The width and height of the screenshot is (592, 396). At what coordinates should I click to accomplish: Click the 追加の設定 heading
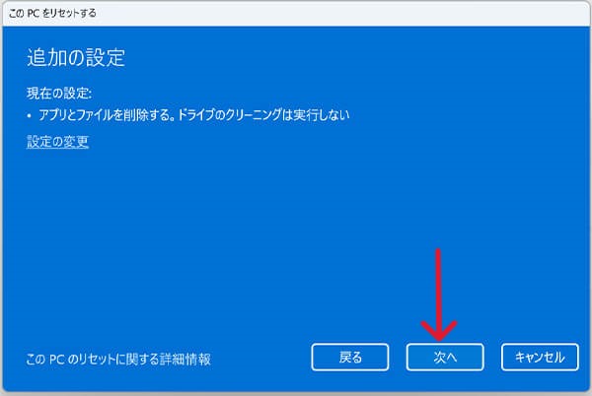click(76, 58)
